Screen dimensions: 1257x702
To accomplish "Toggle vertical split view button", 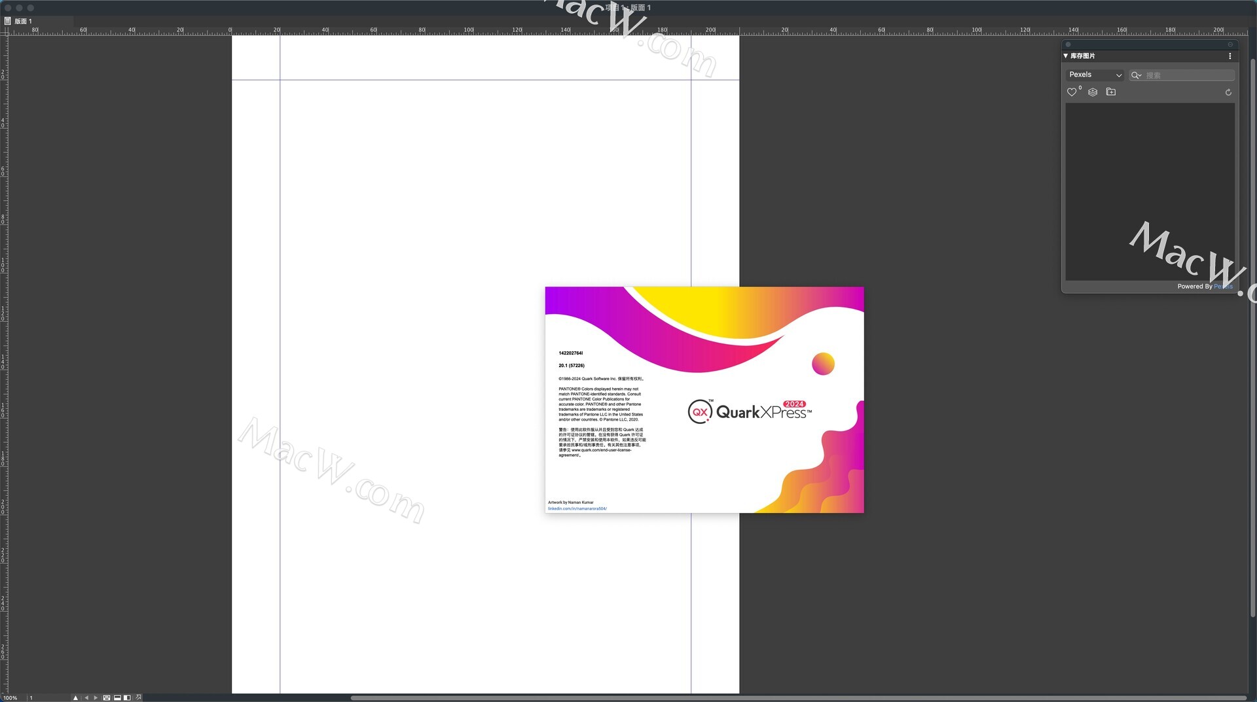I will 127,697.
